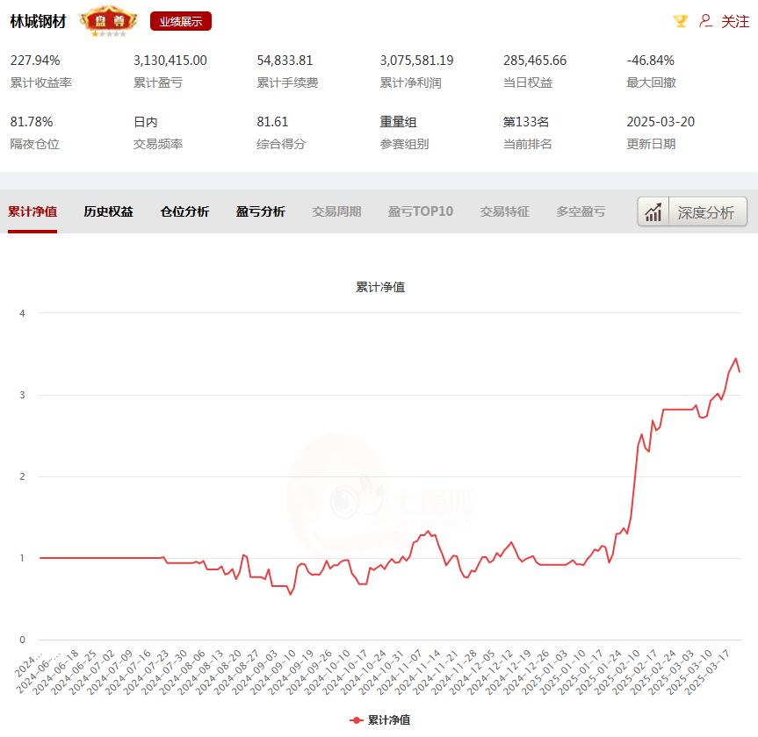Screen dimensions: 758x737
Task: Select the 盈亏TOP10 tab
Action: click(421, 212)
